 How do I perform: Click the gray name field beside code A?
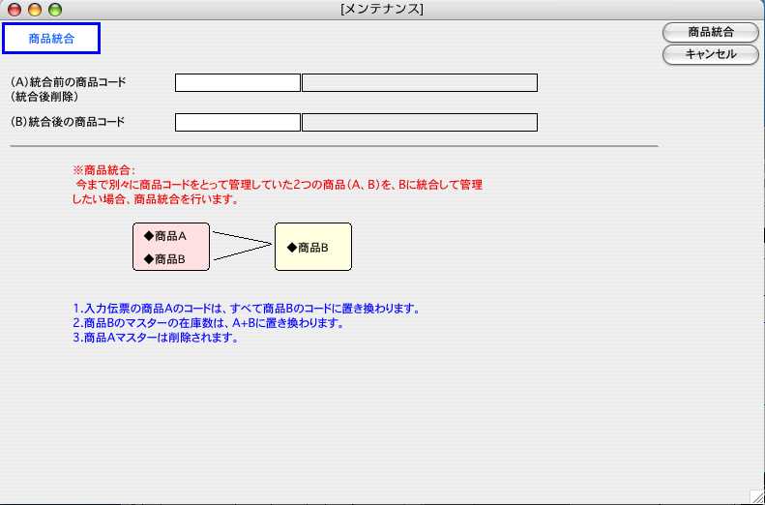point(420,83)
